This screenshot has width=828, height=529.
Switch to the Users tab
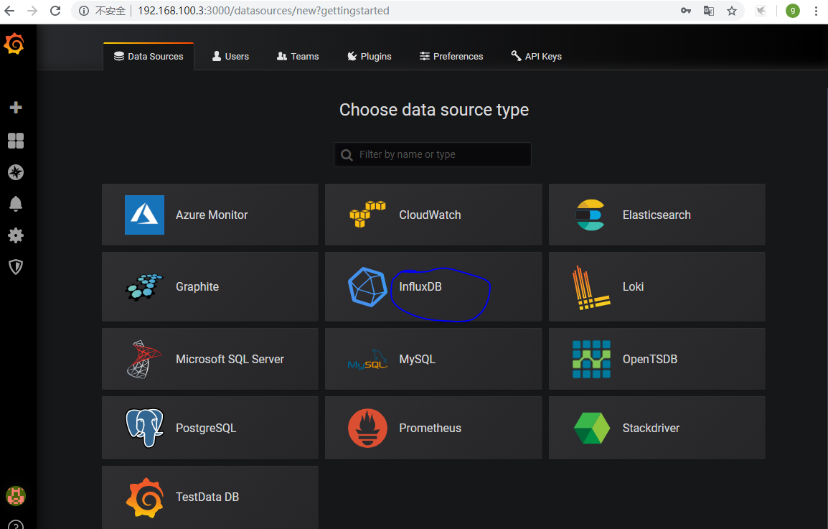230,57
